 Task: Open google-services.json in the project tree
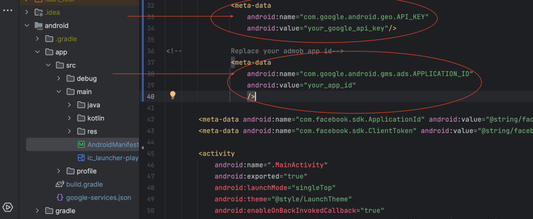coord(98,198)
